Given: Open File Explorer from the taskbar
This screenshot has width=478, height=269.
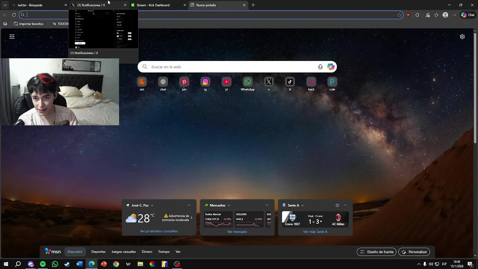Looking at the screenshot, I should click(140, 264).
